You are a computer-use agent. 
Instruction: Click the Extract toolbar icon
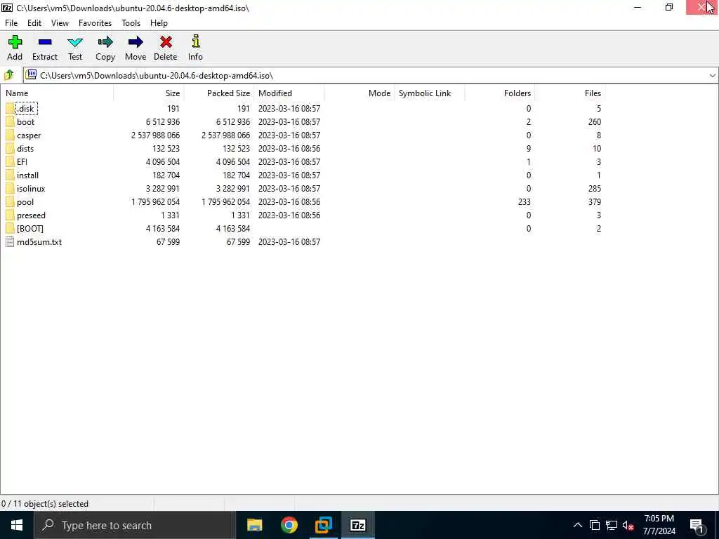[45, 42]
